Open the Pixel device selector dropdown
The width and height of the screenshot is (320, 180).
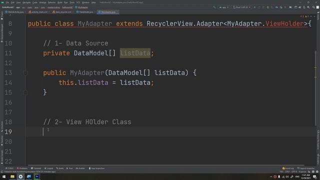242,7
